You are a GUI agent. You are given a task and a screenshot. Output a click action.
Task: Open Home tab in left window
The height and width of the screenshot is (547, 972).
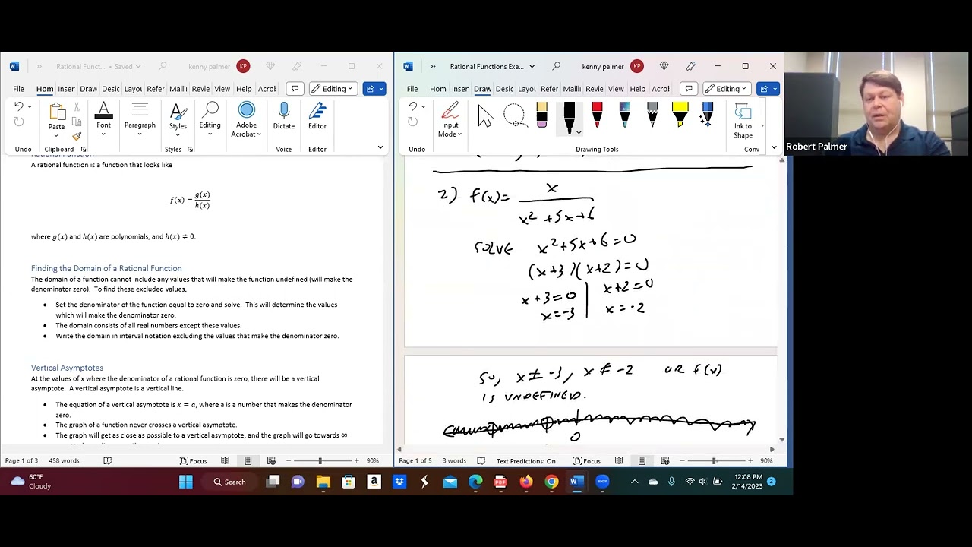coord(45,89)
